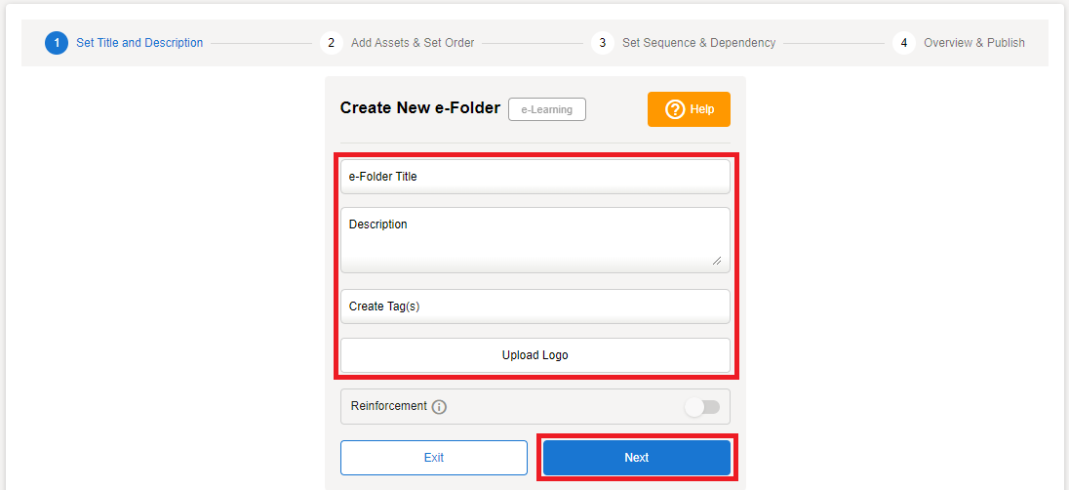This screenshot has height=490, width=1069.
Task: Click the step 3 number circle
Action: (x=602, y=43)
